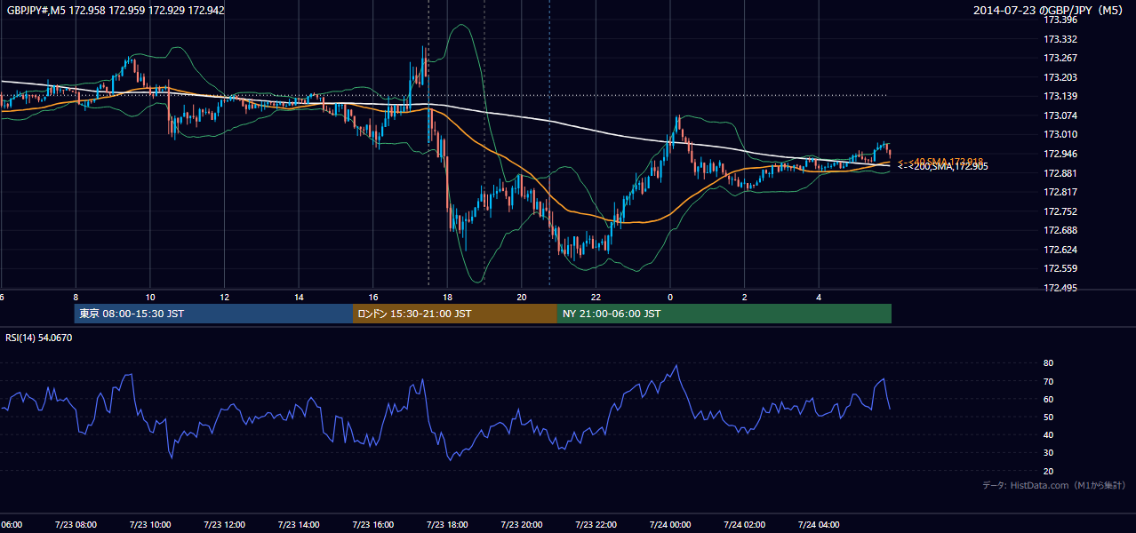Click price axis label 173.139

pos(1060,96)
